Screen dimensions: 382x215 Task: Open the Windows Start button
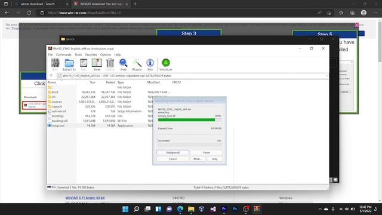(125, 209)
